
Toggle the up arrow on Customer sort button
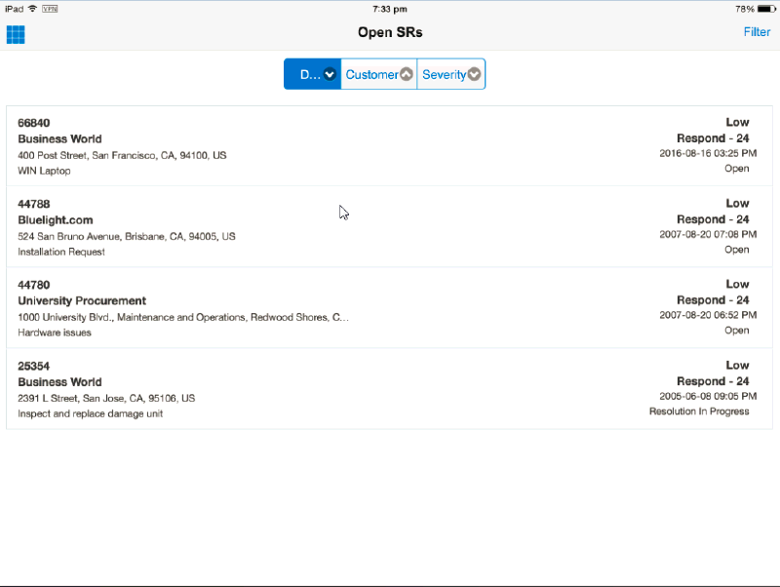tap(407, 75)
